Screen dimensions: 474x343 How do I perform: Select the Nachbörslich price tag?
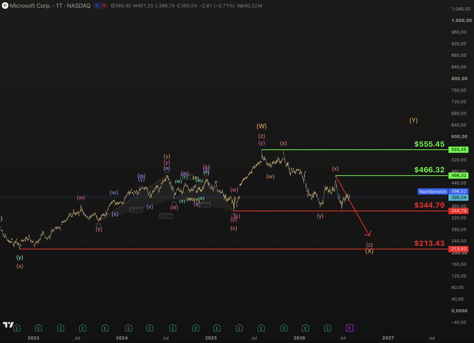433,191
